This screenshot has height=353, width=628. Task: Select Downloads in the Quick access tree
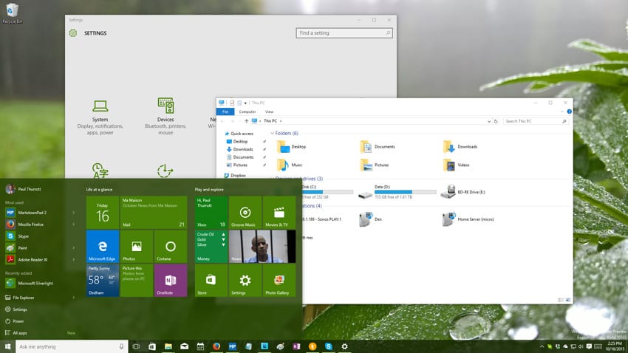coord(243,149)
